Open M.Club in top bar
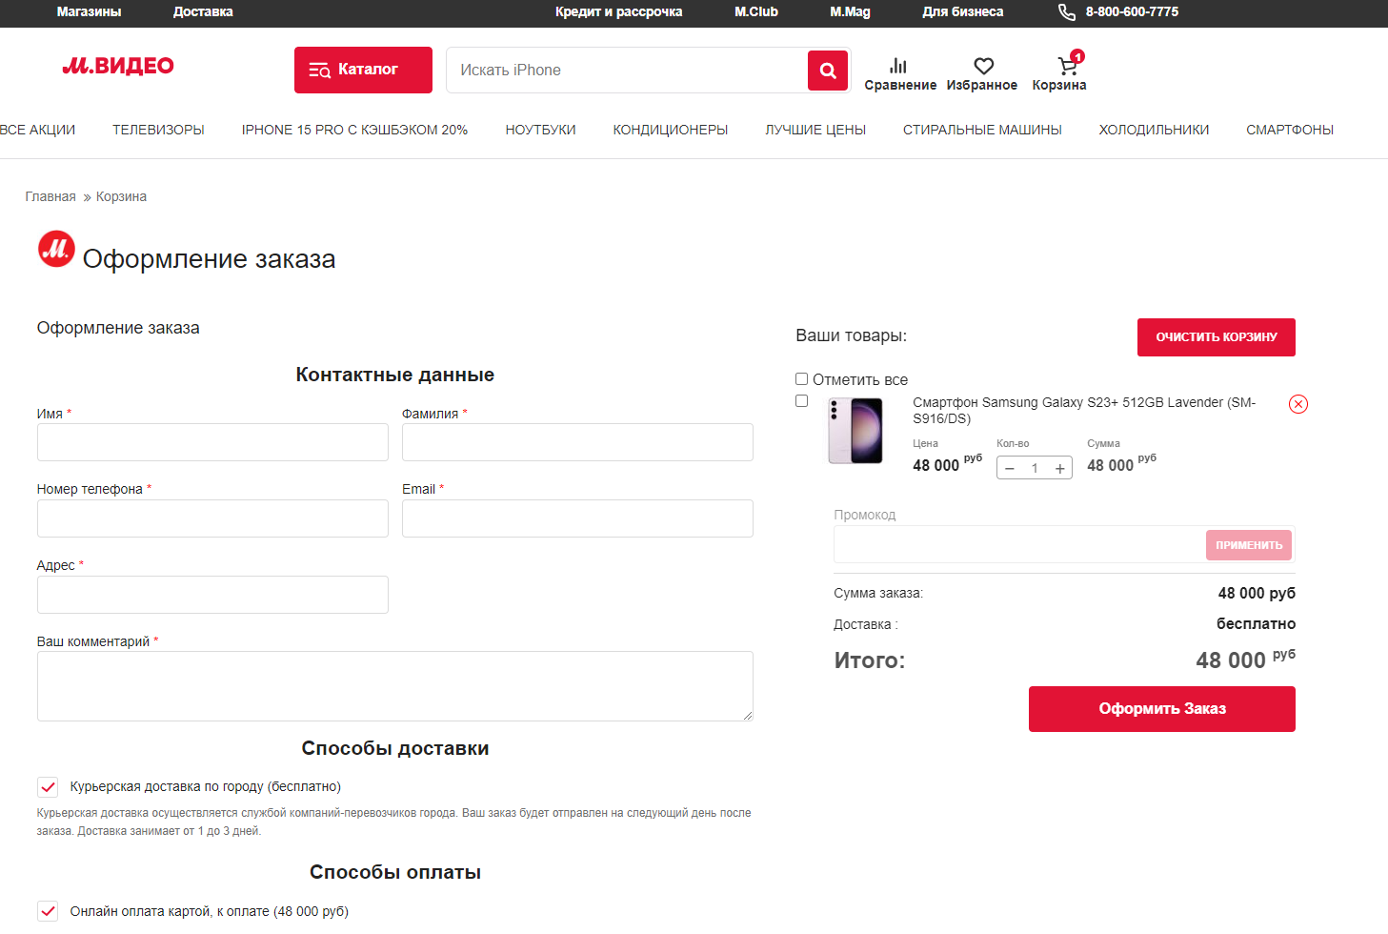The height and width of the screenshot is (934, 1388). (756, 12)
